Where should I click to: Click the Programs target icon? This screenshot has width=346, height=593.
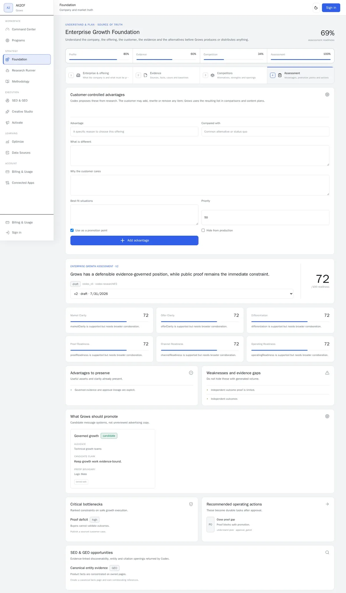tap(7, 40)
